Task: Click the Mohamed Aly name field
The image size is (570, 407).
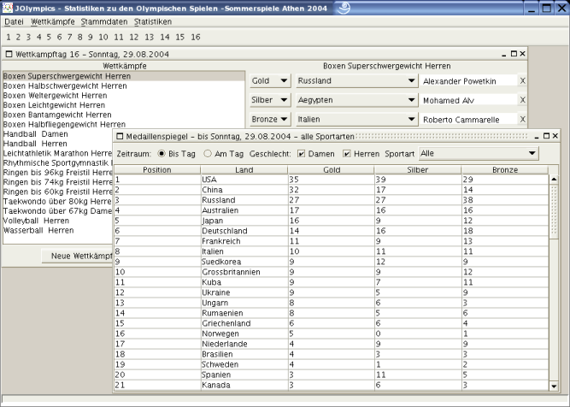Action: [468, 100]
